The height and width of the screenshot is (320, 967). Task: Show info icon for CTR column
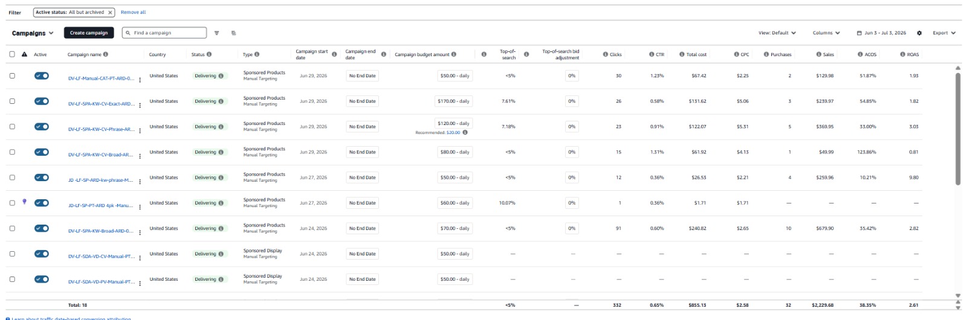pyautogui.click(x=652, y=54)
